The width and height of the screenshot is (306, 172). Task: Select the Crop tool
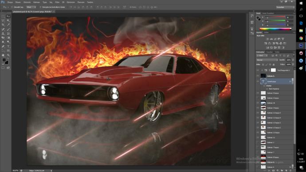tap(3, 24)
